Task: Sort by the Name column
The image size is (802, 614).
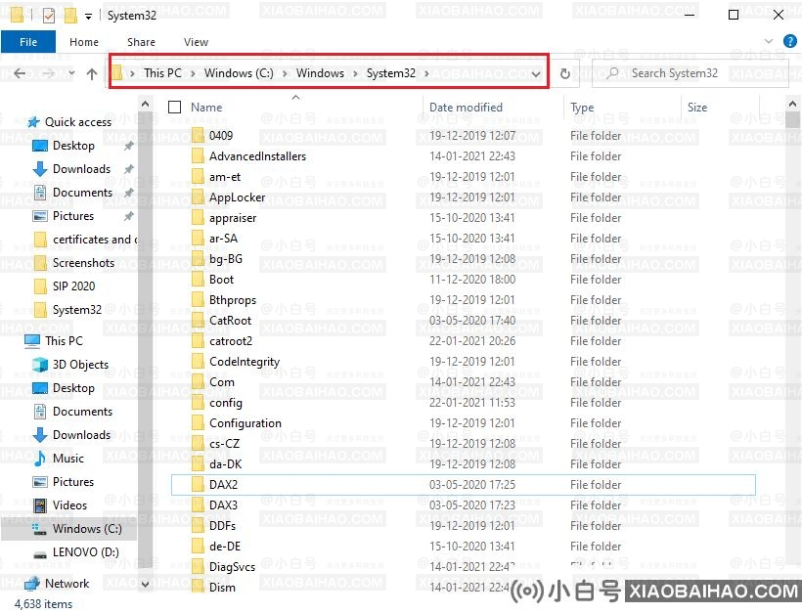Action: [x=206, y=108]
